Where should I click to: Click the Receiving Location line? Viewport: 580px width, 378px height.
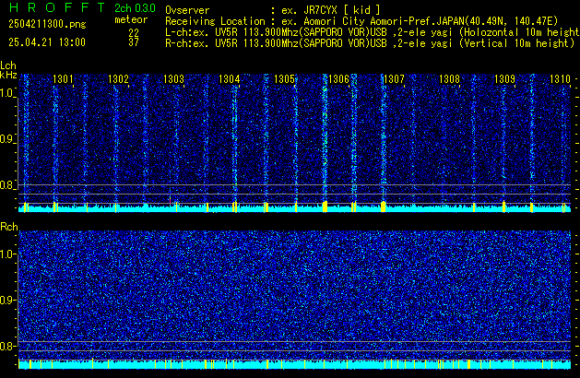click(x=361, y=21)
